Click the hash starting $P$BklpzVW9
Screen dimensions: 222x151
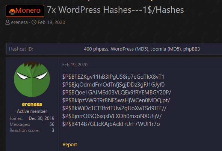(116, 100)
